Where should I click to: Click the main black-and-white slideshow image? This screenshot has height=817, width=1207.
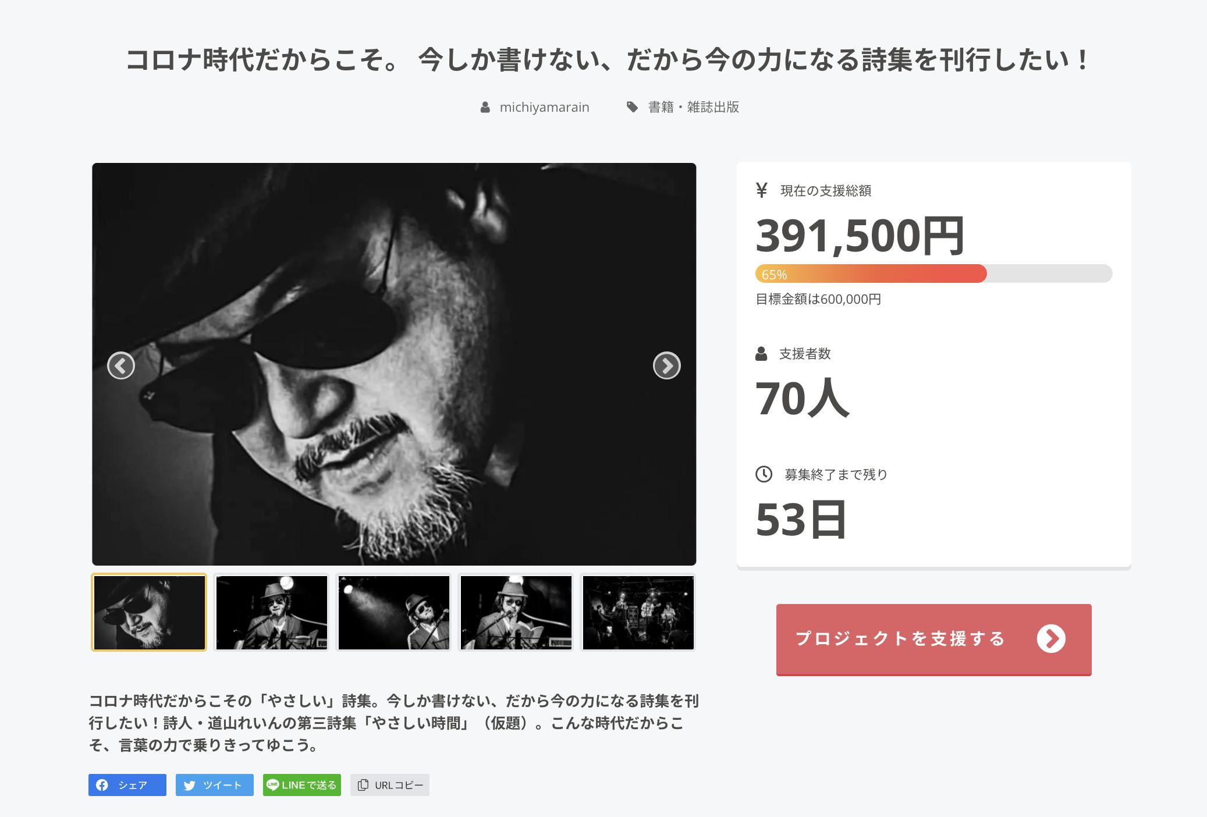394,364
